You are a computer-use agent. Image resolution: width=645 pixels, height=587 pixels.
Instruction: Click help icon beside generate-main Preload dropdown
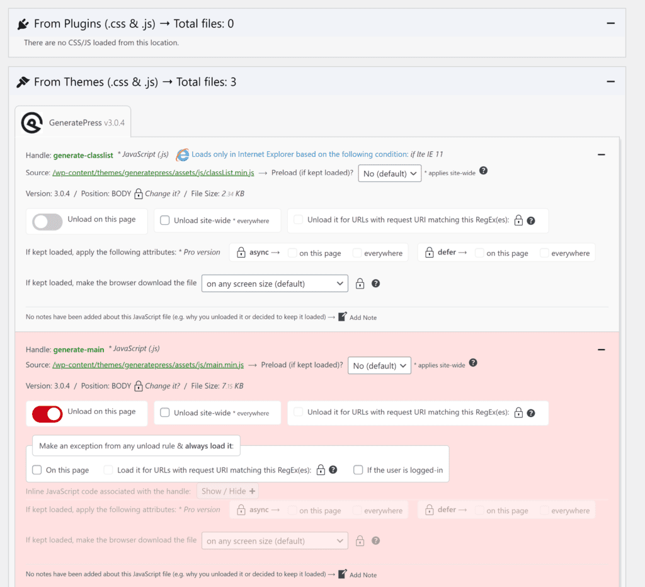(x=474, y=363)
